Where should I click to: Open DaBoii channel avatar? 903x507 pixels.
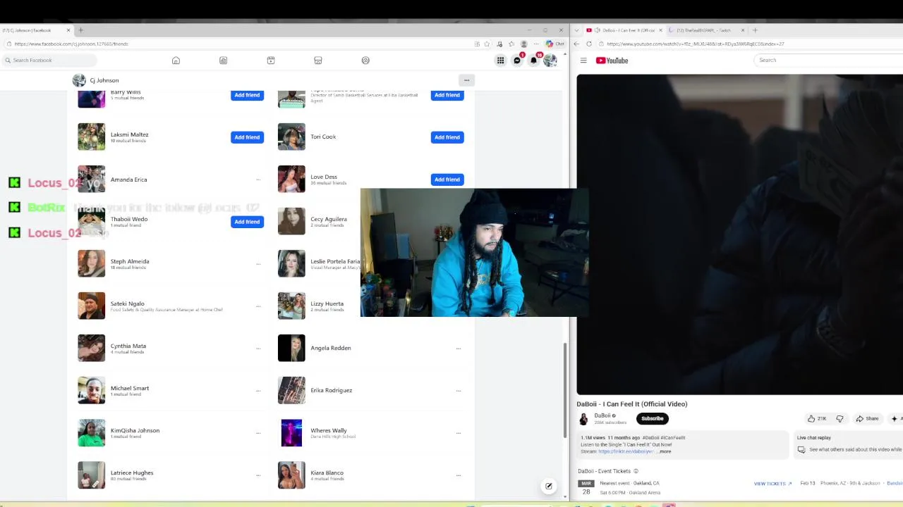583,419
